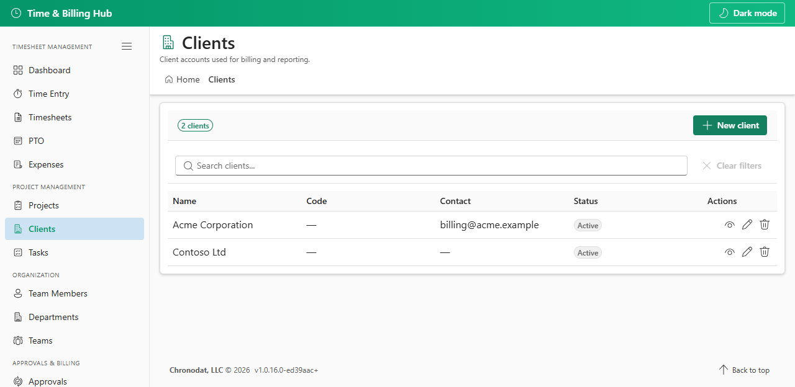The height and width of the screenshot is (387, 795).
Task: Open Timesheets in sidebar
Action: coord(75,117)
